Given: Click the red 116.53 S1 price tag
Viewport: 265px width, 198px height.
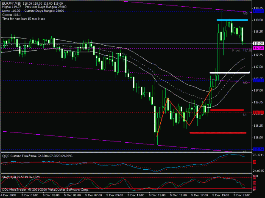Looking at the screenshot, I should [258, 112].
